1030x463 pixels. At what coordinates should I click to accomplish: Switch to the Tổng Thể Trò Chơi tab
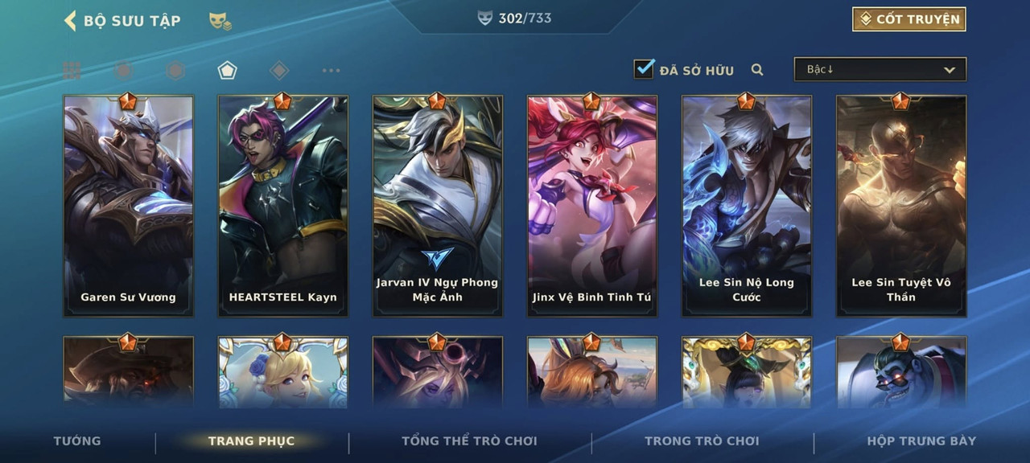point(469,440)
